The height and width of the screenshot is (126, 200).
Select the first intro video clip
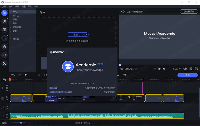pos(21,98)
